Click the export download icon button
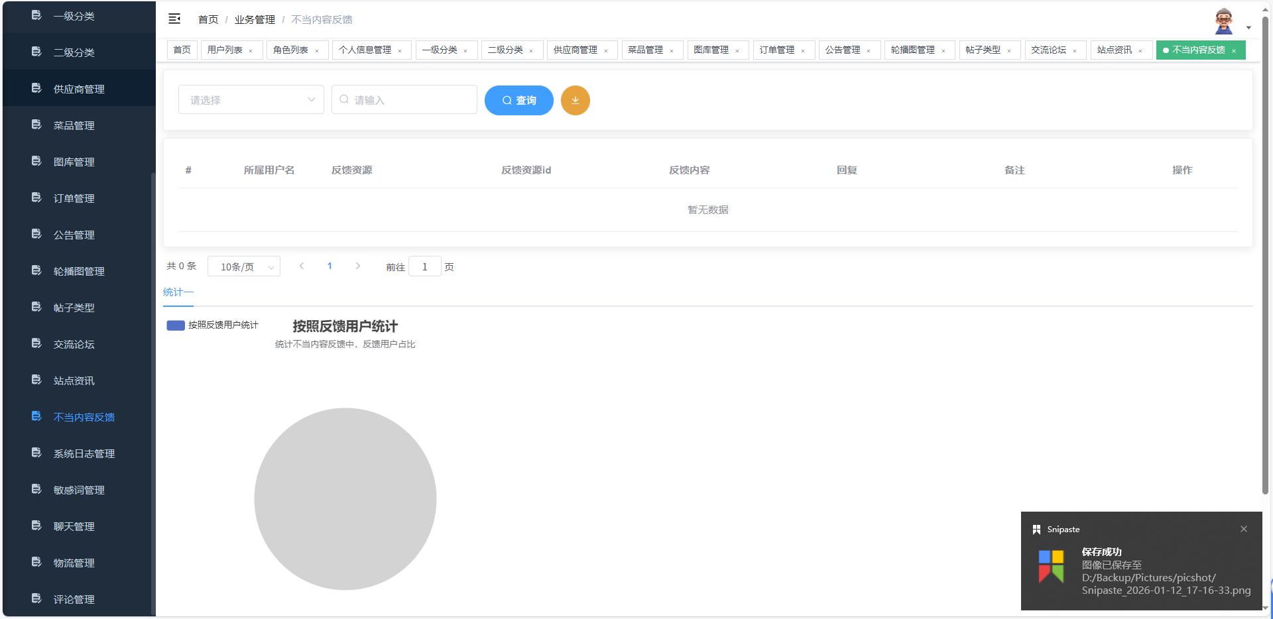The image size is (1273, 619). tap(575, 100)
